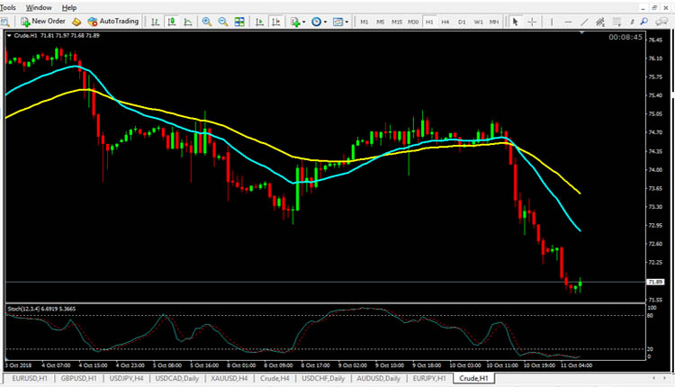Open the Window menu
Viewport: 675px width, 387px height.
click(x=39, y=8)
